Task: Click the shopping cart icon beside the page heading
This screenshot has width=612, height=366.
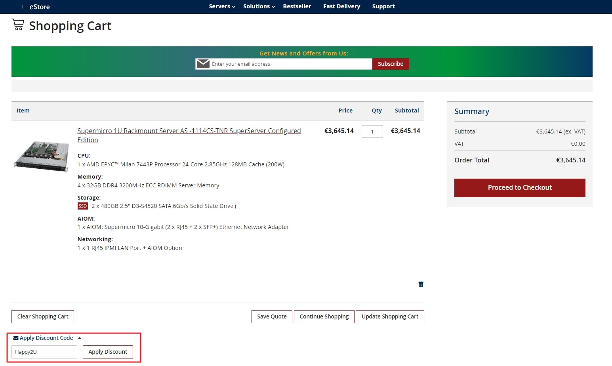Action: pyautogui.click(x=17, y=25)
